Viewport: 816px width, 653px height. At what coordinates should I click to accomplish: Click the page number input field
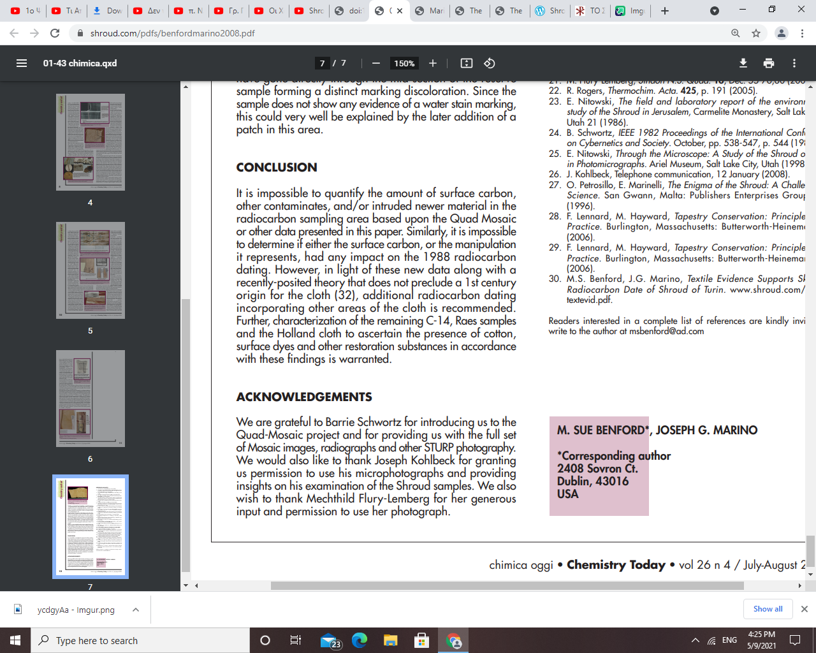(322, 63)
